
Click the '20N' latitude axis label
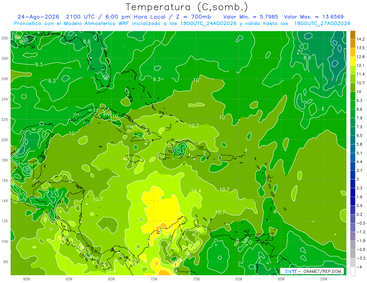click(x=5, y=140)
